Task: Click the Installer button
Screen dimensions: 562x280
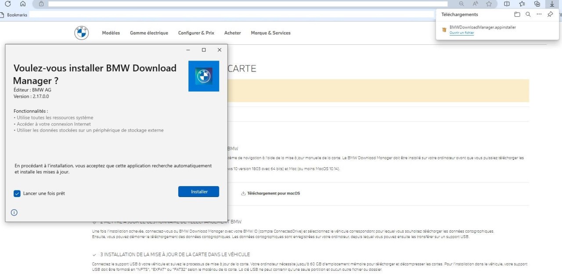Action: (198, 192)
